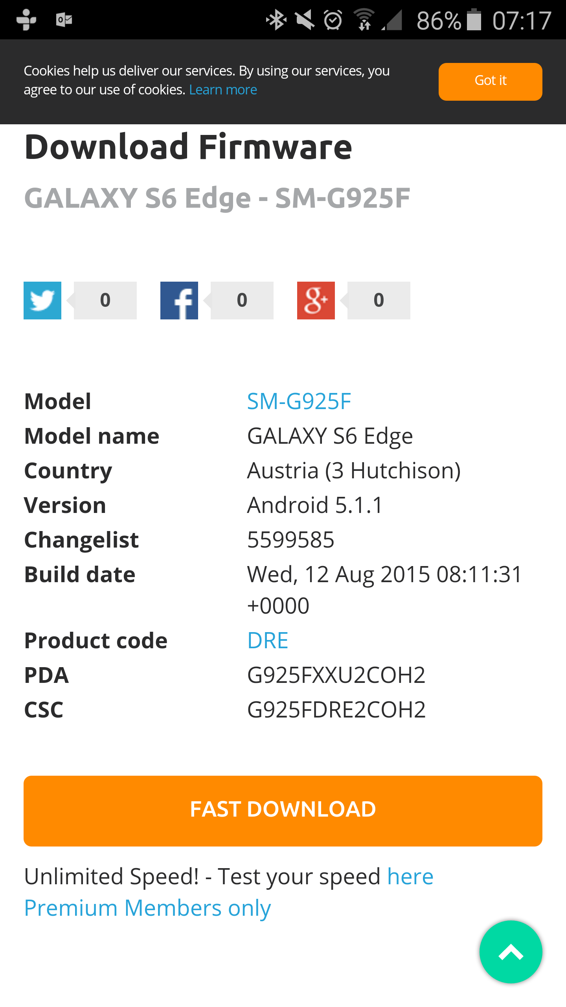This screenshot has height=1007, width=566.
Task: Start the FAST DOWNLOAD
Action: pyautogui.click(x=283, y=811)
